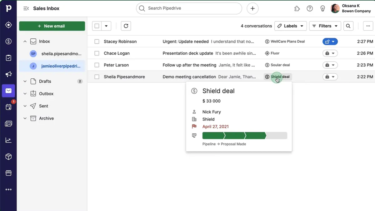Open the Outbox folder
This screenshot has height=211, width=375.
(46, 94)
